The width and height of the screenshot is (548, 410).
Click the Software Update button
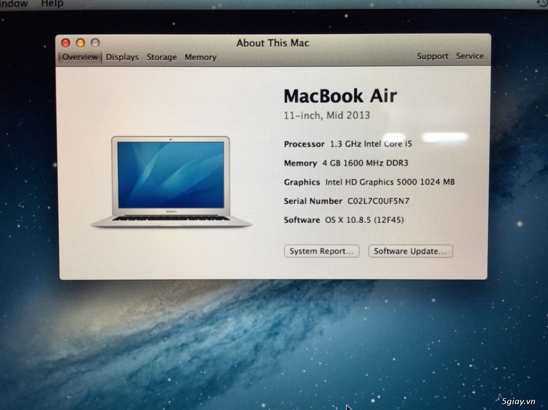tap(410, 251)
